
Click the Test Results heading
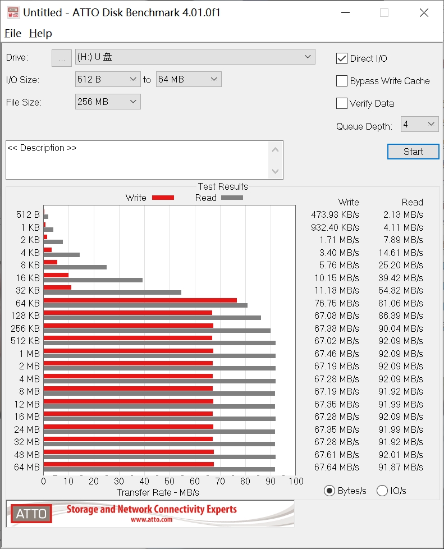tap(223, 186)
